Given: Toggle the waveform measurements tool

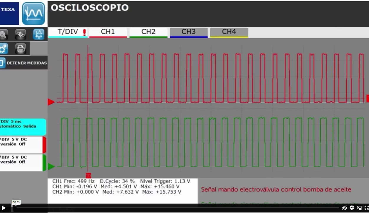Looking at the screenshot, I should click(39, 34).
